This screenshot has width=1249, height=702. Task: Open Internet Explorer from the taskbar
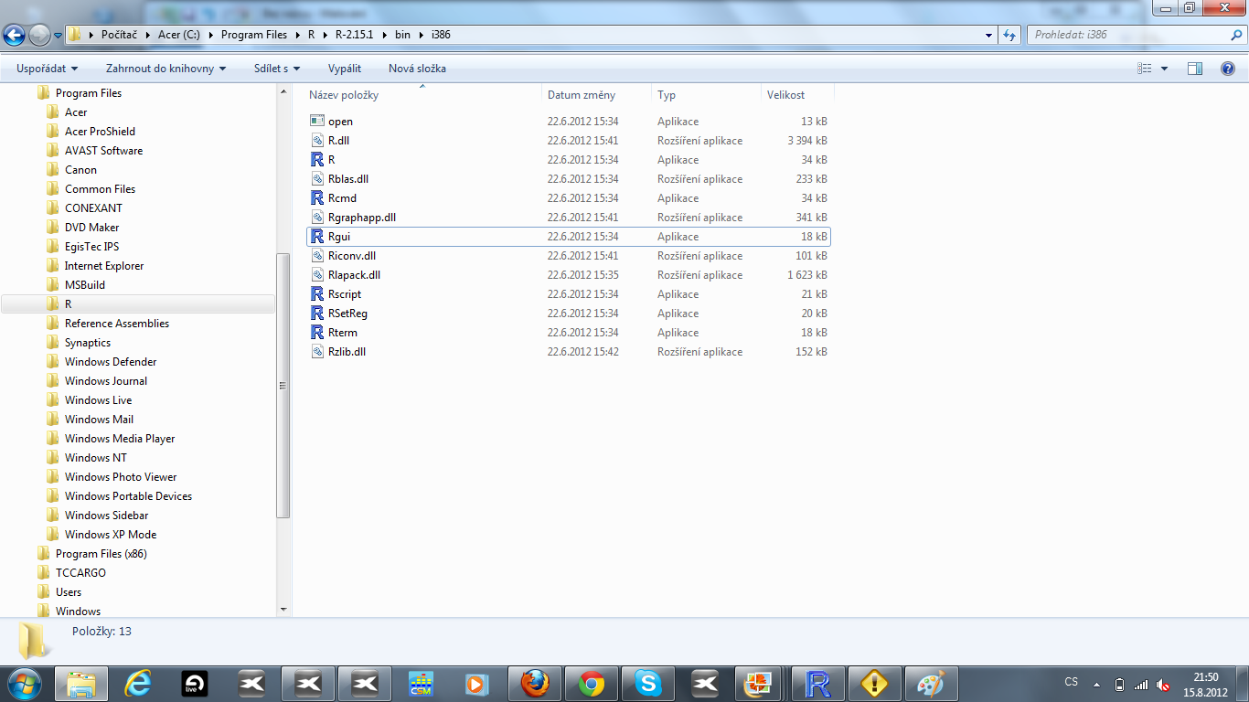138,683
